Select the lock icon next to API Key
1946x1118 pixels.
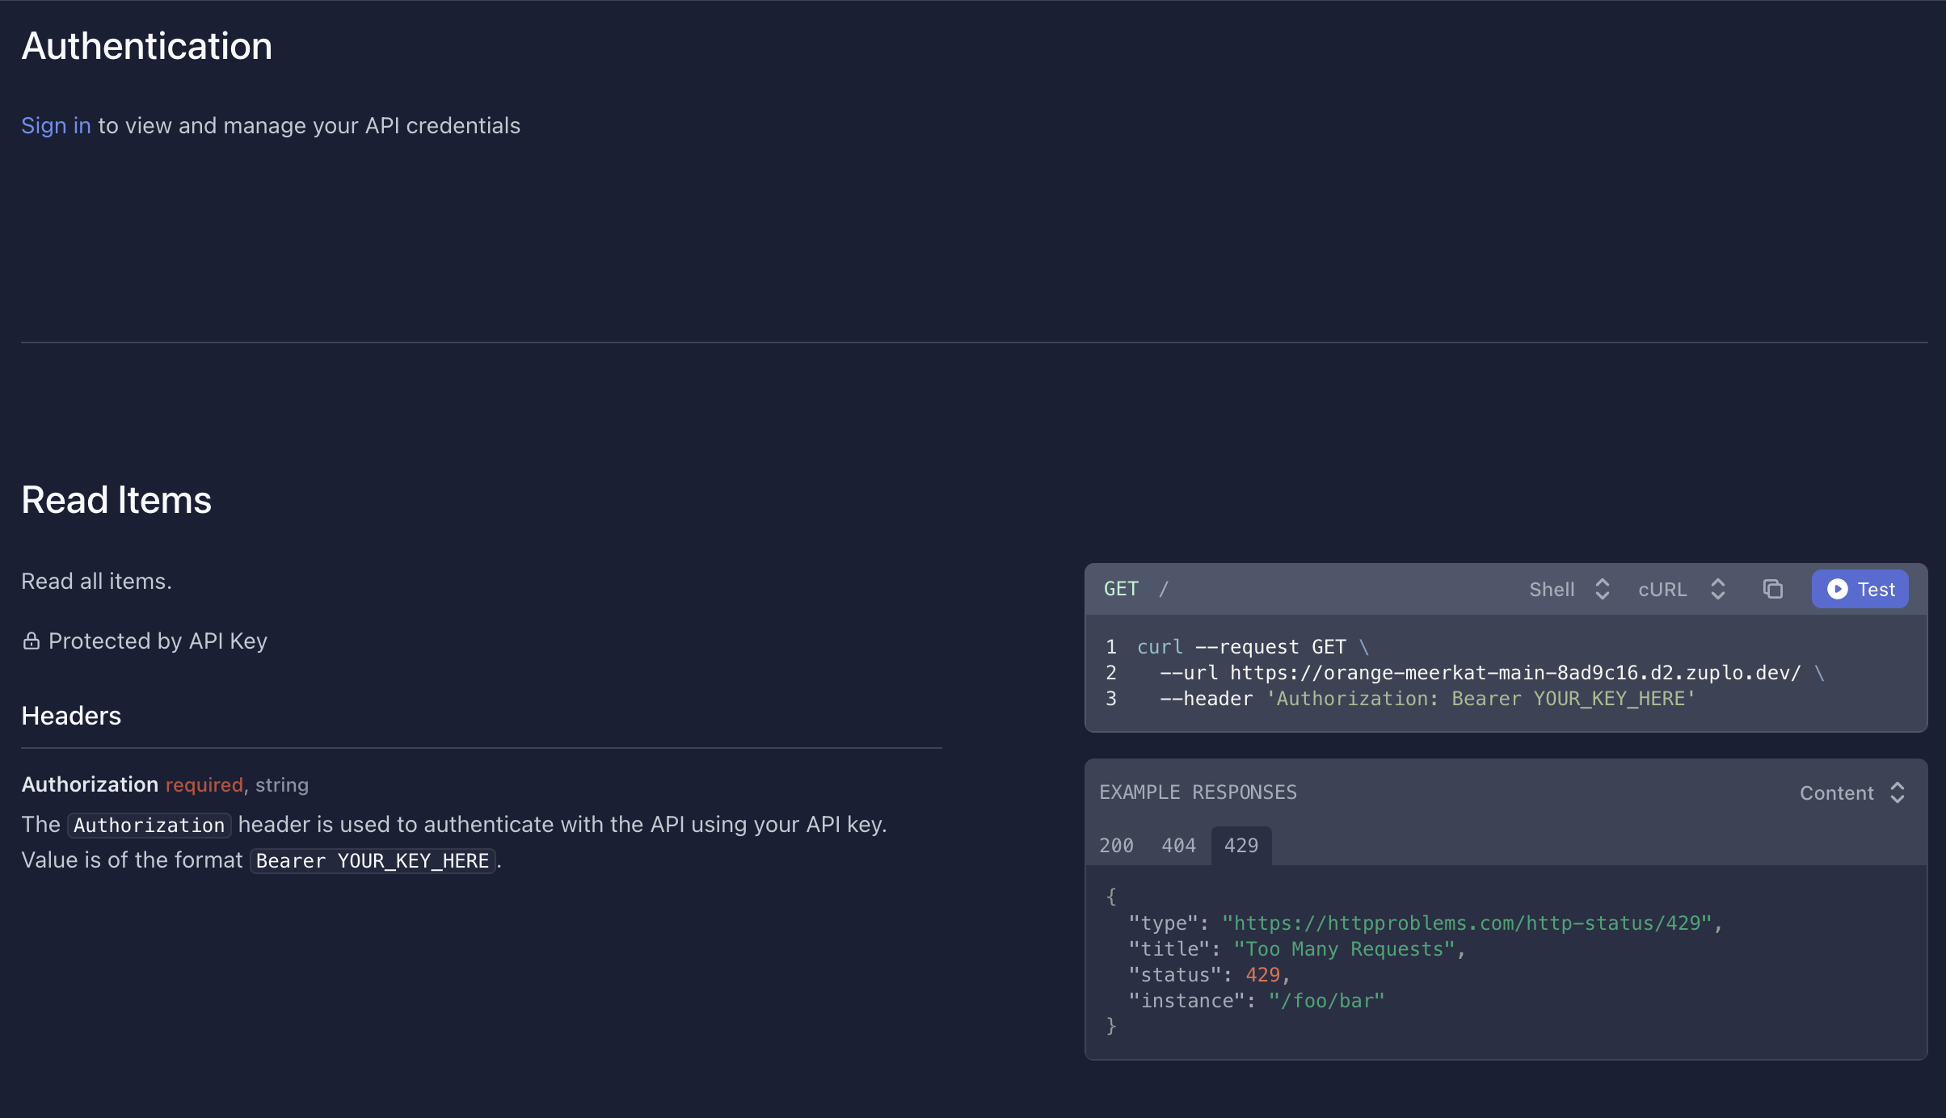coord(29,640)
